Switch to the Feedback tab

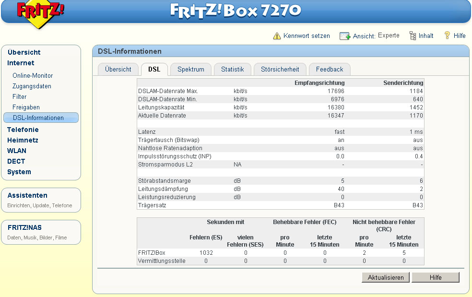pyautogui.click(x=330, y=69)
